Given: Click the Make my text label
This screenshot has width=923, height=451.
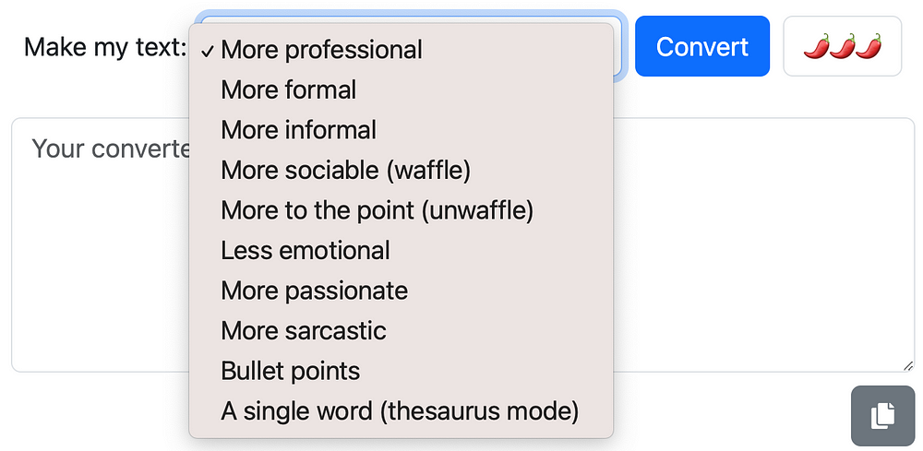Looking at the screenshot, I should (x=105, y=47).
